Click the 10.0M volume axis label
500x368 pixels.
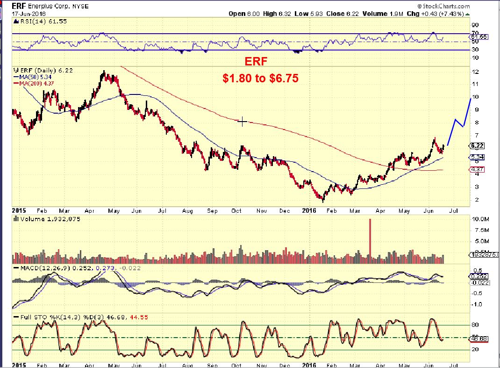tap(480, 219)
